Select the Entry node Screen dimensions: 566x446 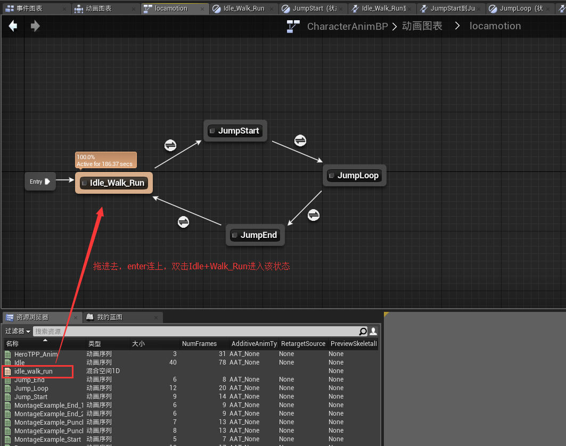(x=40, y=181)
